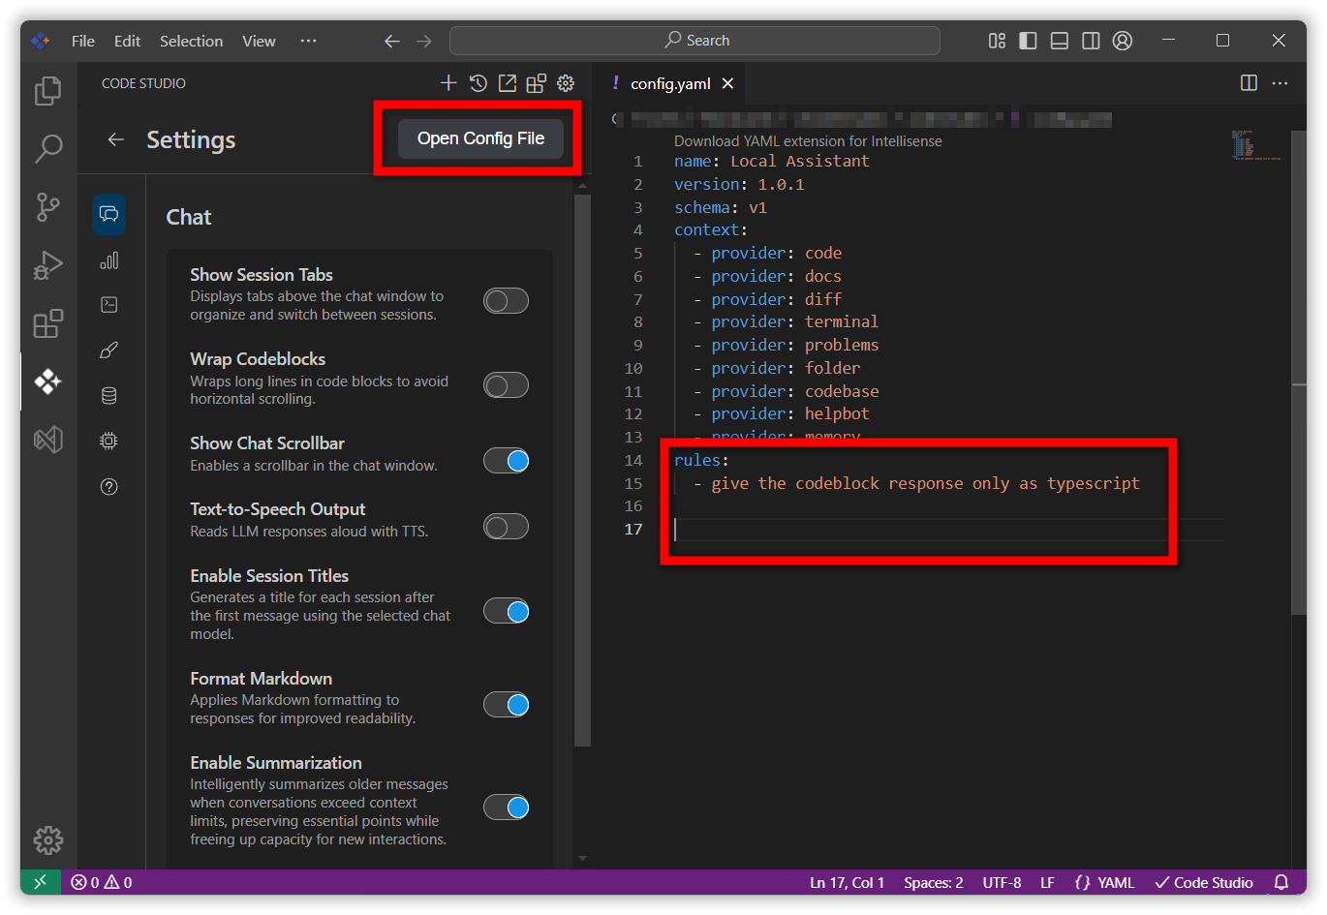Image resolution: width=1327 pixels, height=915 pixels.
Task: Disable Show Chat Scrollbar toggle
Action: [506, 461]
